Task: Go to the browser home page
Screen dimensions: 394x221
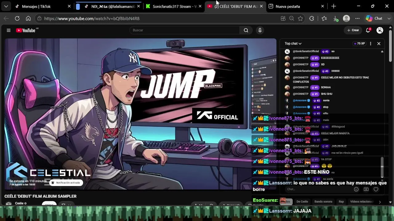Action: pyautogui.click(x=28, y=18)
